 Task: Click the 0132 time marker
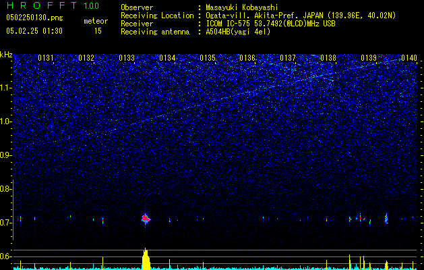86,57
